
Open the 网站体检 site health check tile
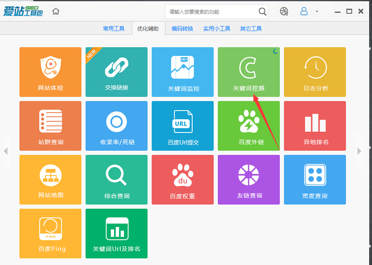tap(50, 72)
